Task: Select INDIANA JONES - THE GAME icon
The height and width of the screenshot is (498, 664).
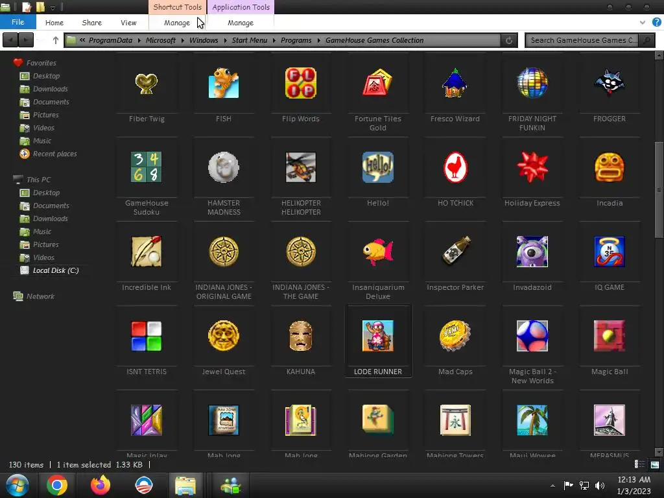Action: 301,252
